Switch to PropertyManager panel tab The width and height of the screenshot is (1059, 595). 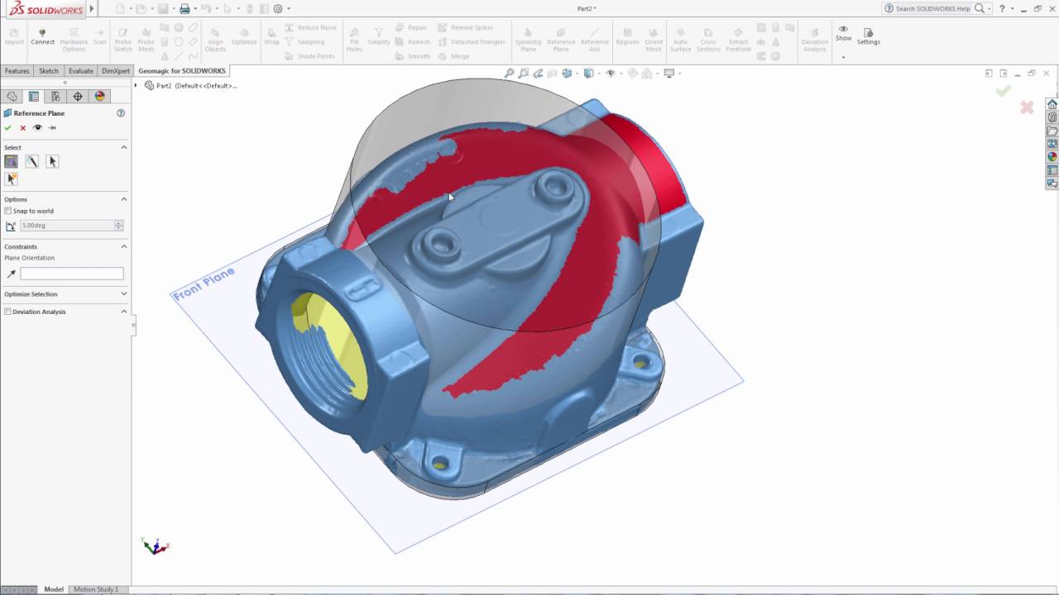click(34, 97)
